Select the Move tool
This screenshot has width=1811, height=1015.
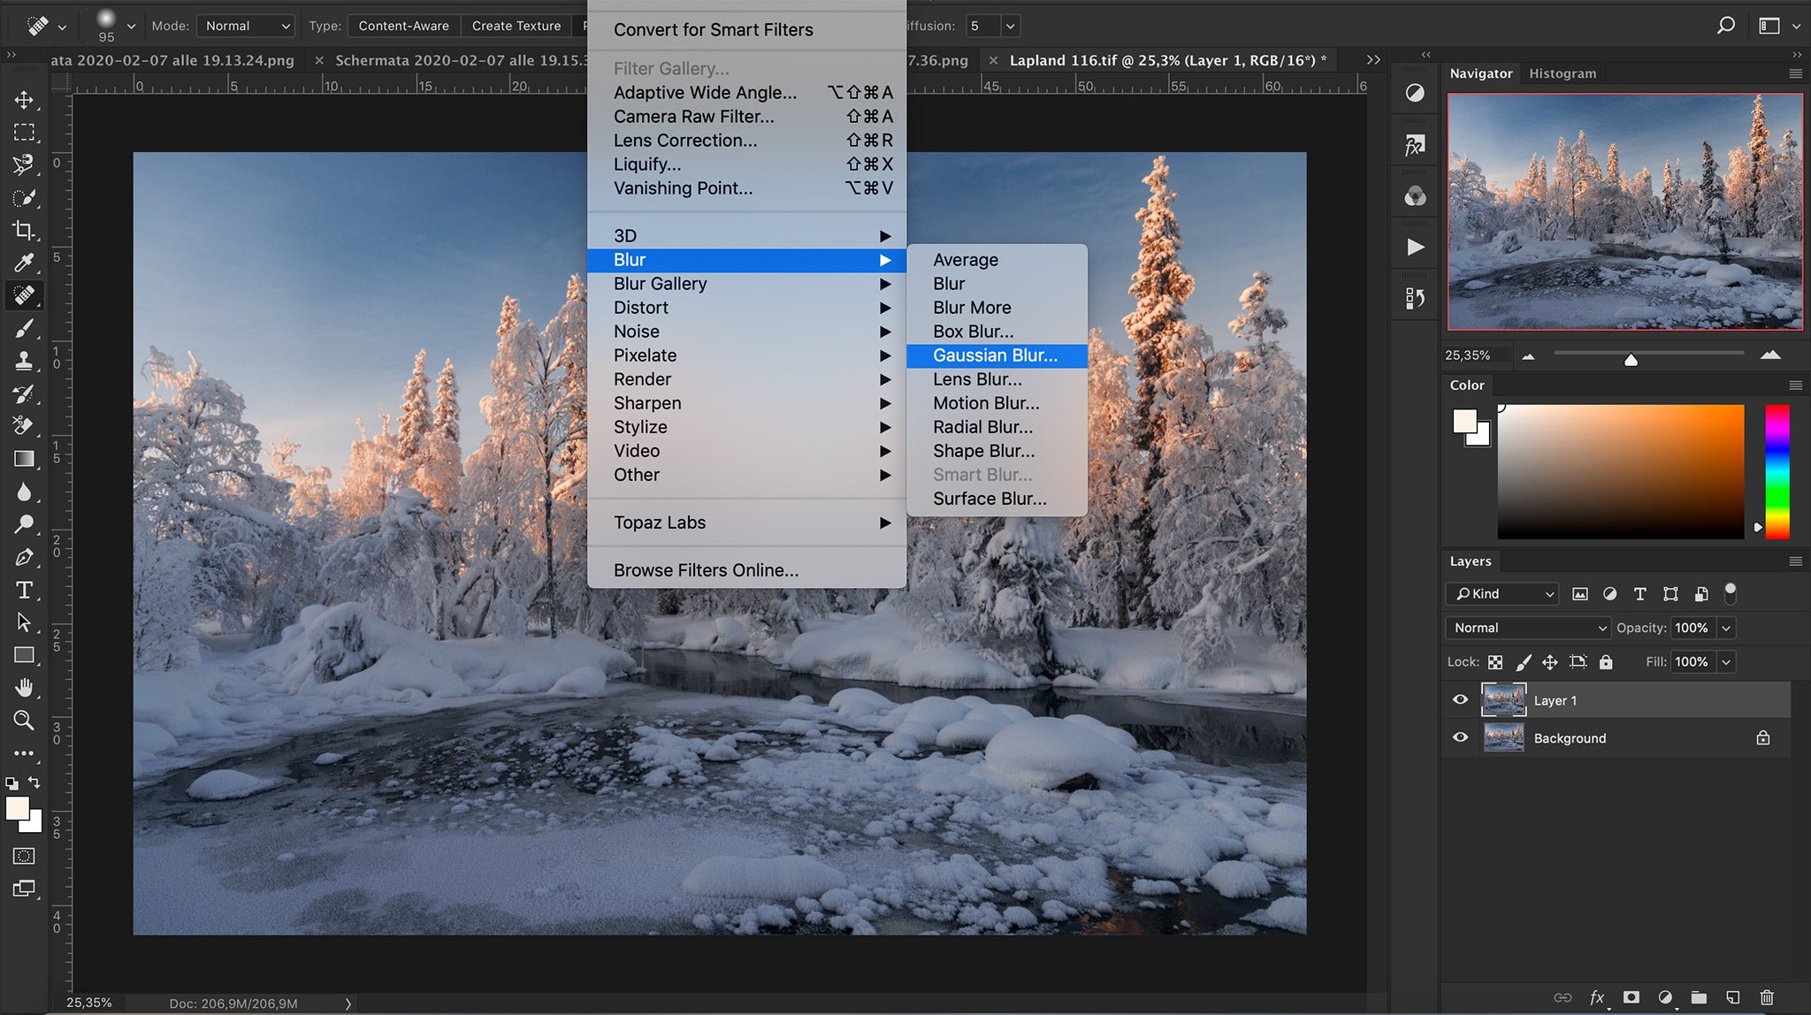click(24, 99)
